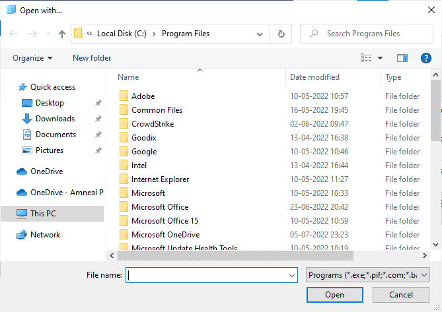
Task: Open the Programs file type filter
Action: (367, 275)
